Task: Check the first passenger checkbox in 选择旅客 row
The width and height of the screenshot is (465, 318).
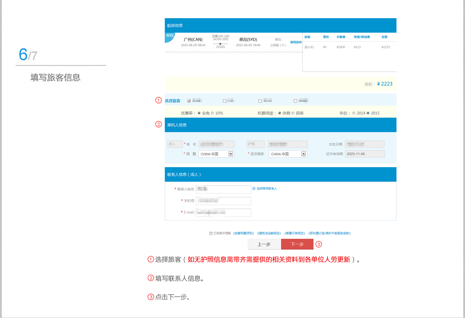Action: (189, 100)
